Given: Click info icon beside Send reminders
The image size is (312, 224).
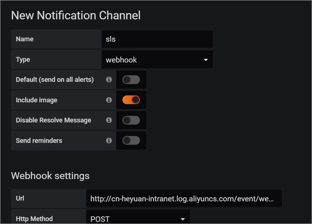Looking at the screenshot, I should click(x=109, y=141).
